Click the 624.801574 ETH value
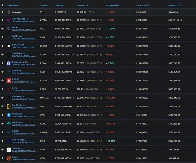This screenshot has width=196, height=163. pyautogui.click(x=142, y=20)
